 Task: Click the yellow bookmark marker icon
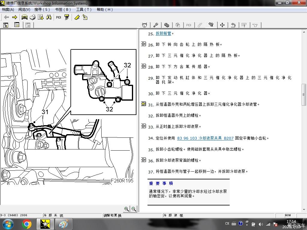(77, 17)
